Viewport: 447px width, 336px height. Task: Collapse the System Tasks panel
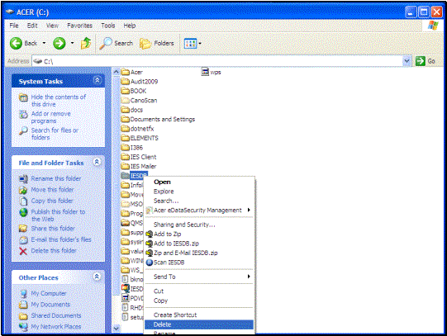[x=97, y=80]
